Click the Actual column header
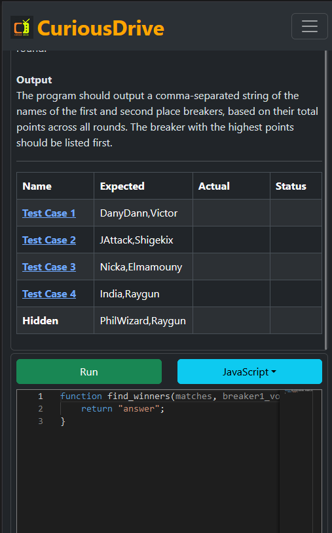The width and height of the screenshot is (332, 533). pyautogui.click(x=214, y=186)
